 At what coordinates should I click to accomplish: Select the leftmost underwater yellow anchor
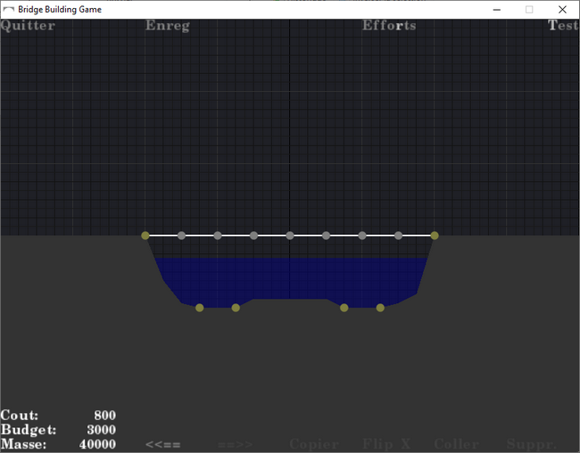point(199,308)
